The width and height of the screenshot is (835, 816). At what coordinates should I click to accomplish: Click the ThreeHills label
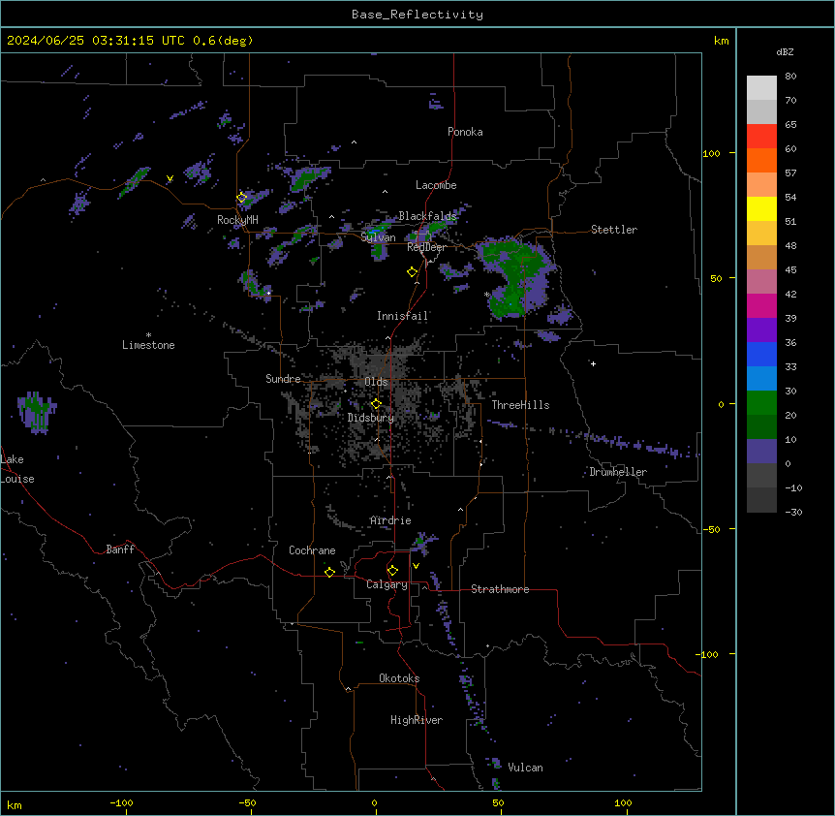tap(520, 405)
